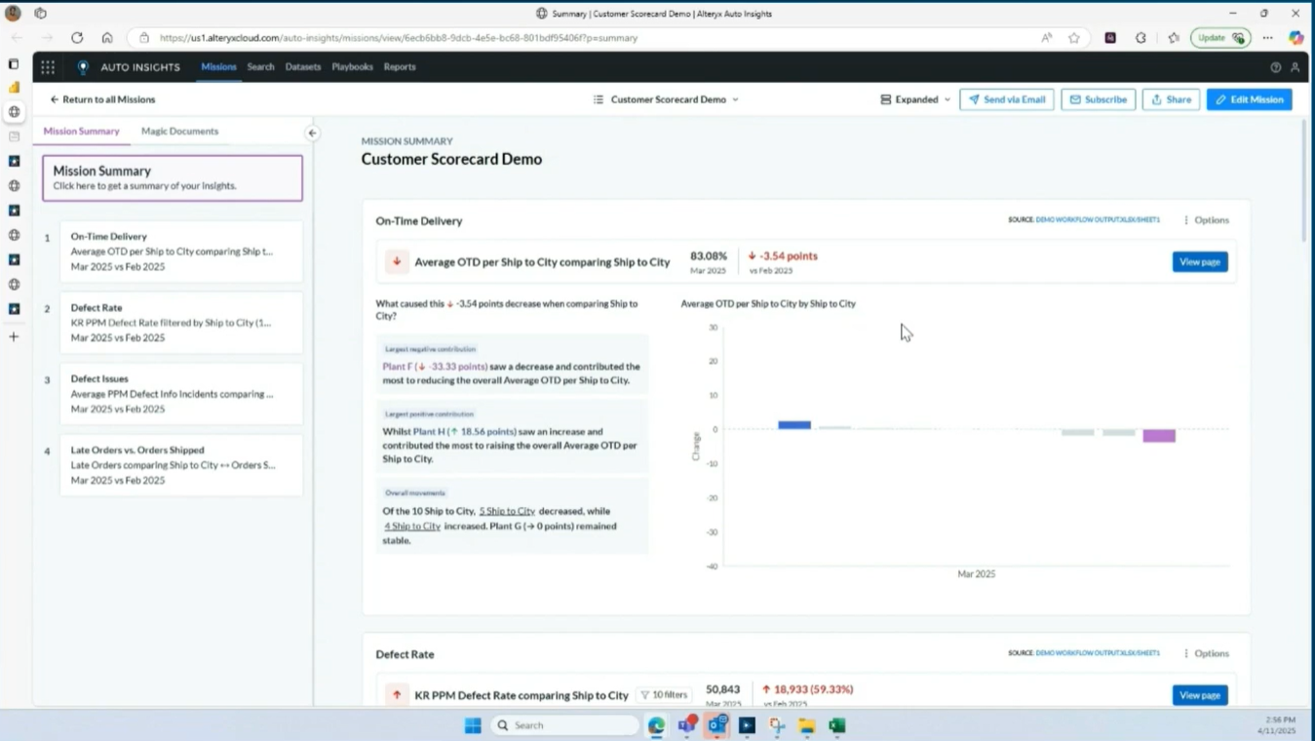The width and height of the screenshot is (1315, 741).
Task: Open the Expanded view mode dropdown
Action: pos(914,99)
